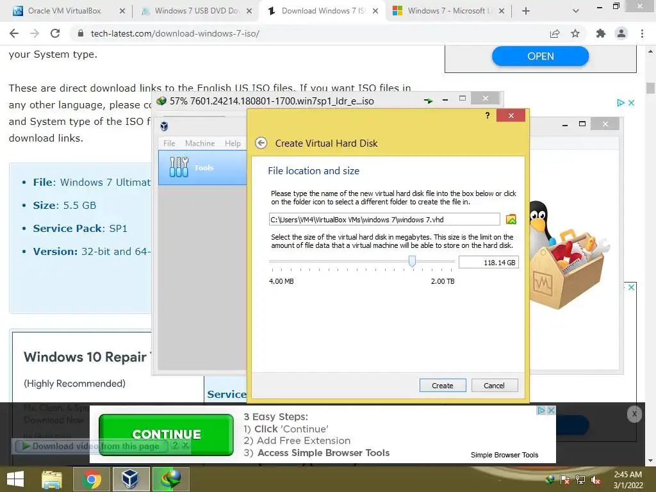Go back in Chrome browser
The width and height of the screenshot is (656, 492).
click(14, 33)
